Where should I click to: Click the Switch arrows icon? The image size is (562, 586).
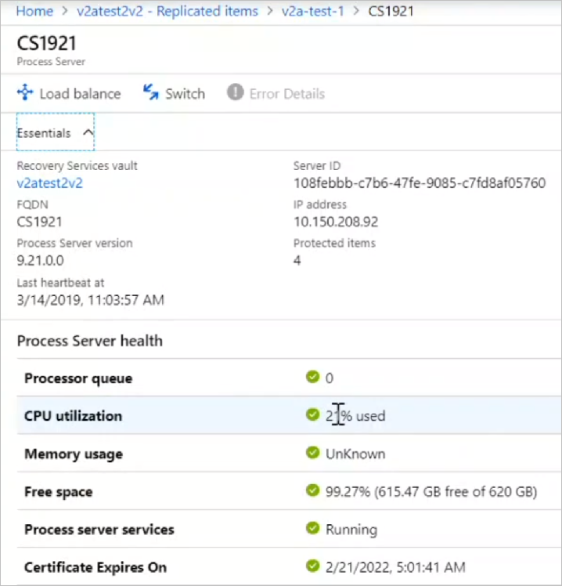tap(151, 92)
